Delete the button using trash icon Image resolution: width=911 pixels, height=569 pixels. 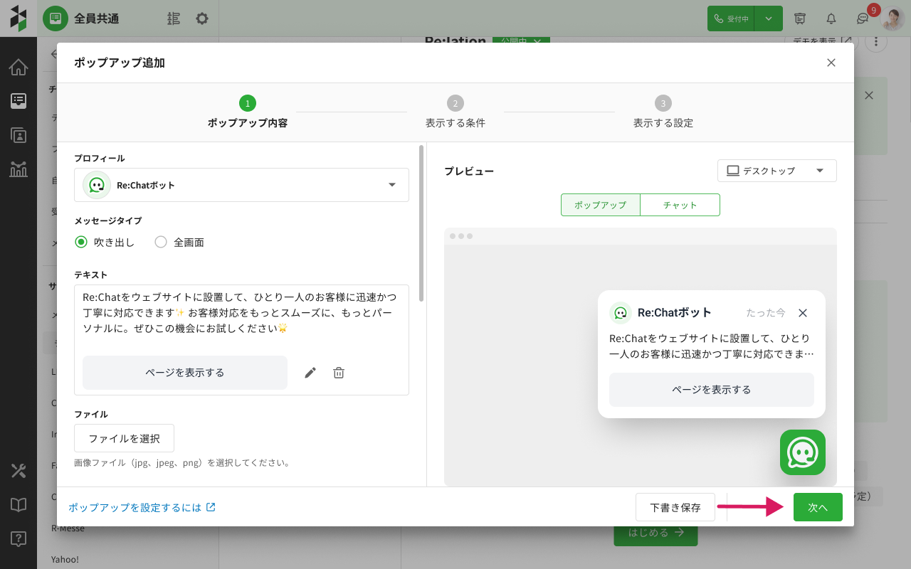coord(339,373)
